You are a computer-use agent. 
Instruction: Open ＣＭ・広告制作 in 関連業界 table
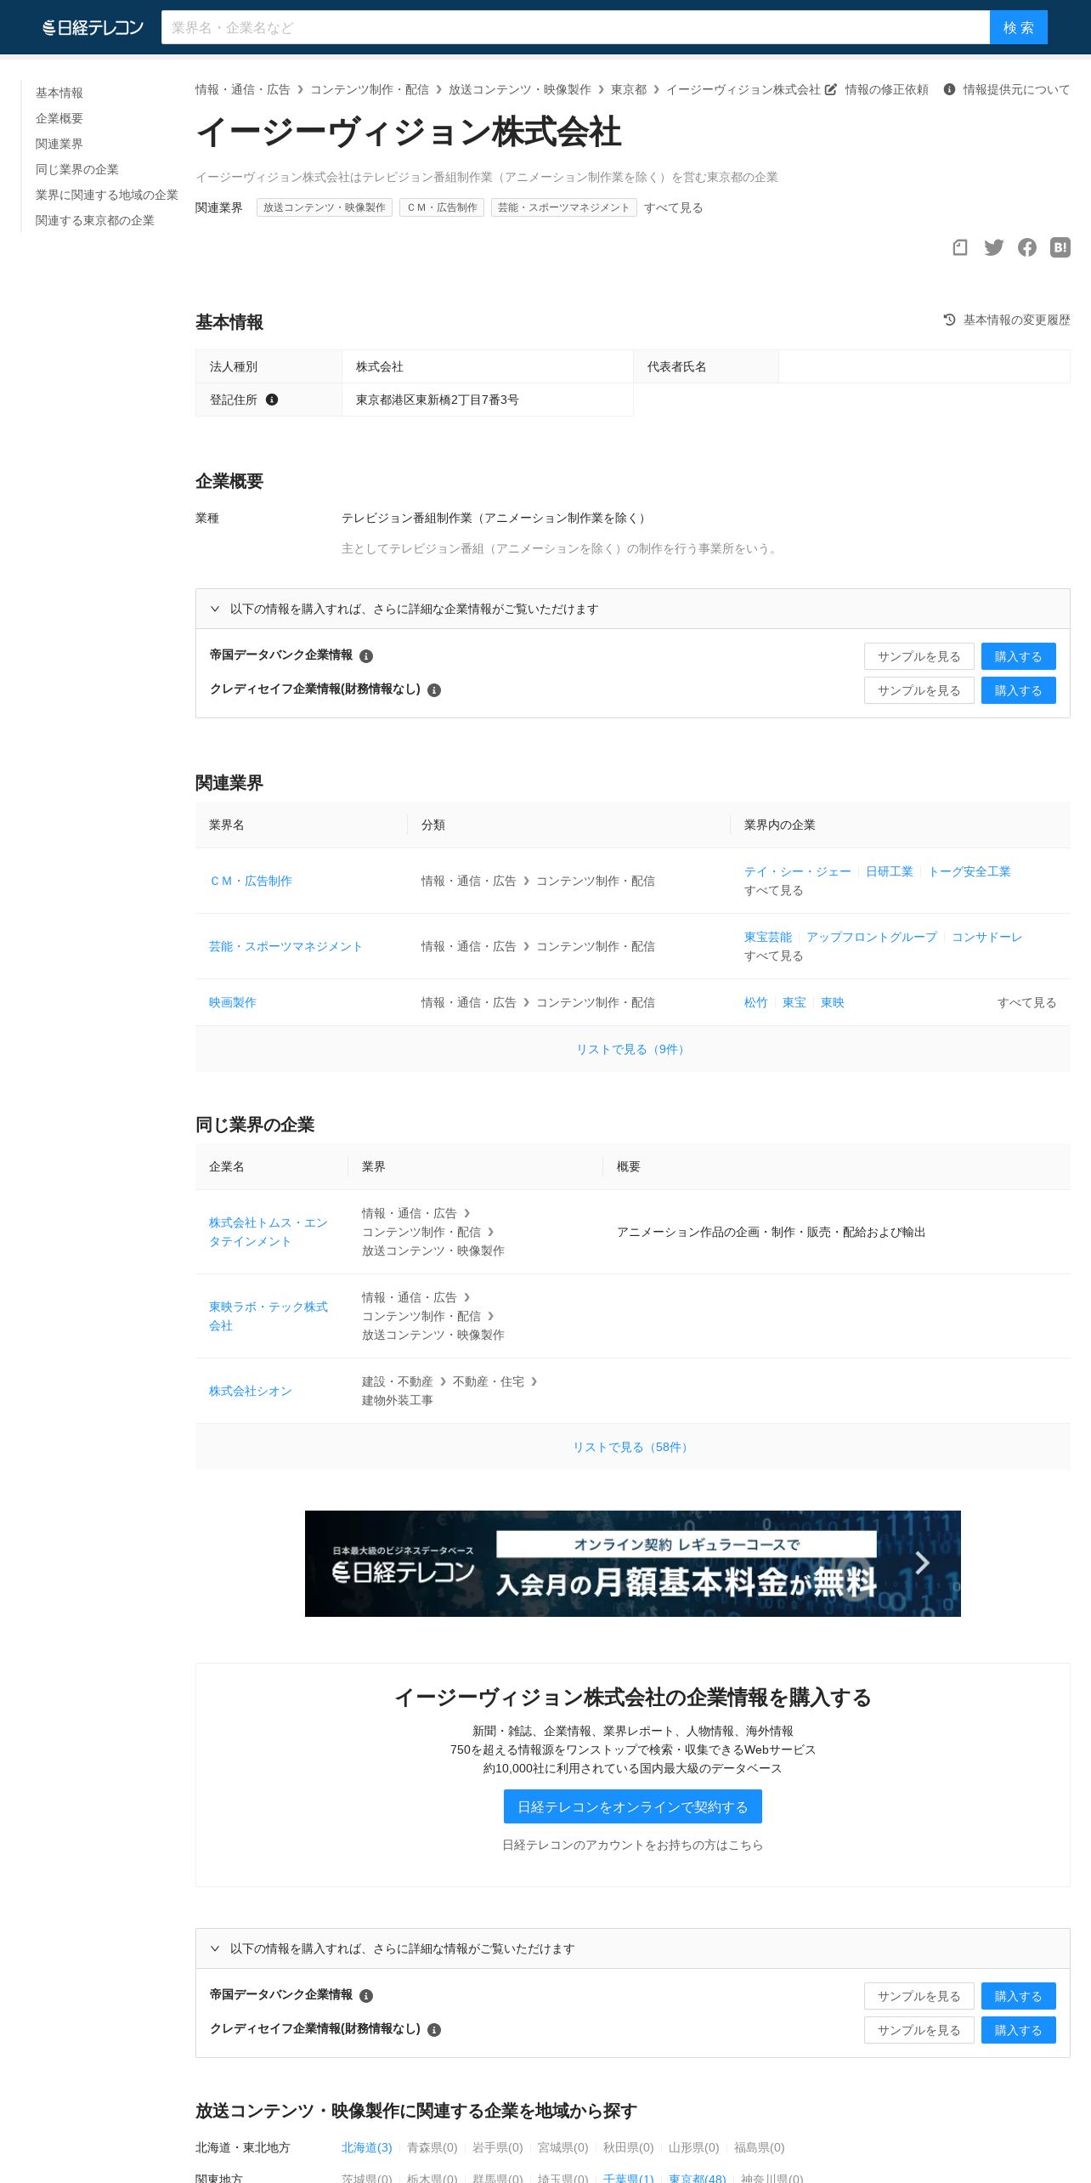point(251,881)
